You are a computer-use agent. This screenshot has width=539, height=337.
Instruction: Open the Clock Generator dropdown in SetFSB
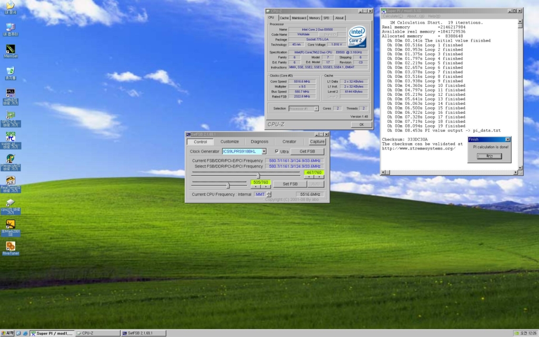[264, 151]
